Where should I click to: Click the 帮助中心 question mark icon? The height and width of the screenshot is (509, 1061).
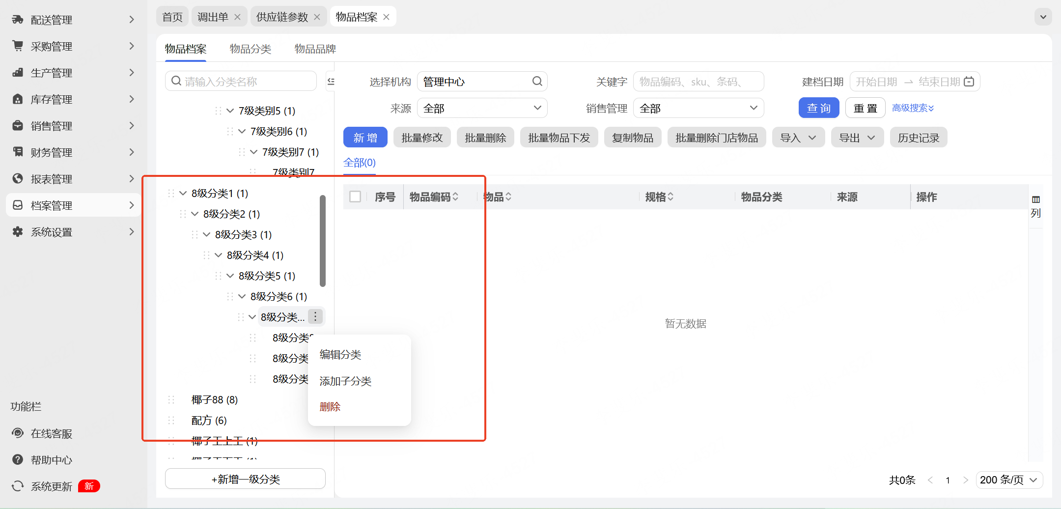pyautogui.click(x=18, y=460)
